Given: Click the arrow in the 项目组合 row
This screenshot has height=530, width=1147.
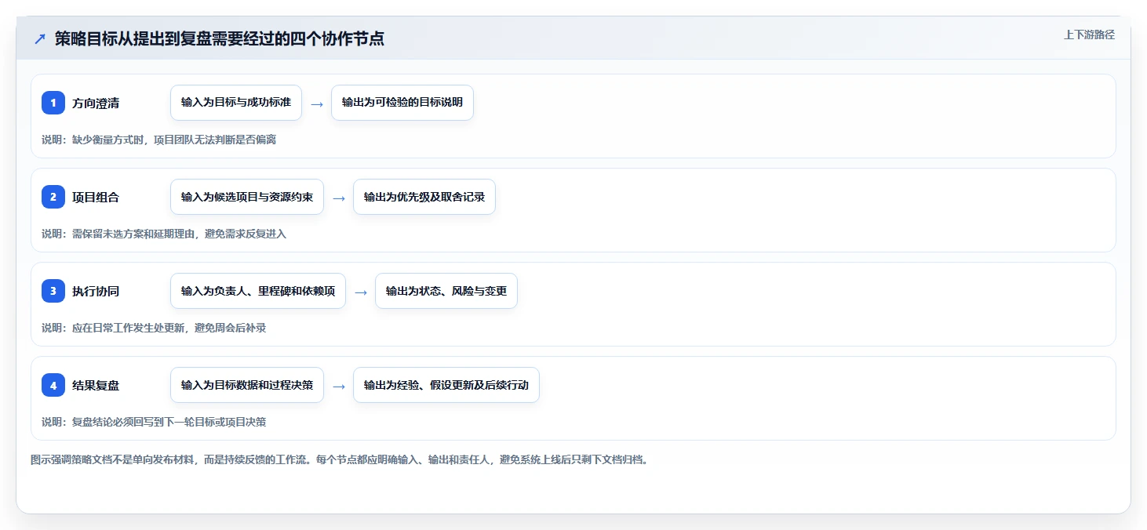Looking at the screenshot, I should [x=339, y=198].
